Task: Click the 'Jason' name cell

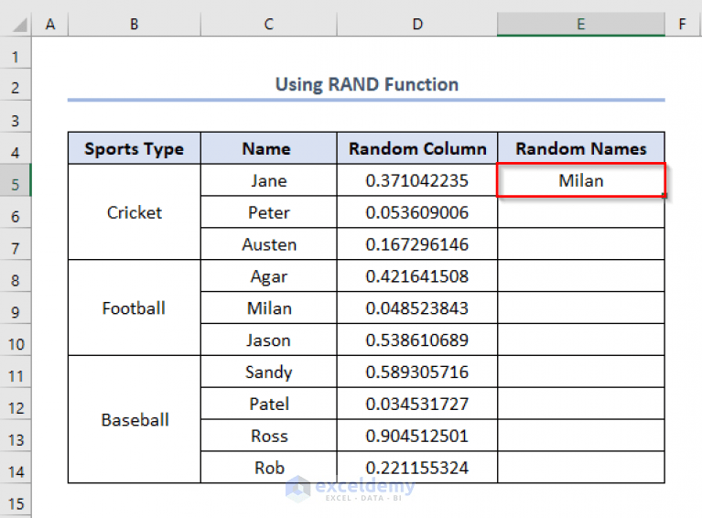Action: pyautogui.click(x=268, y=340)
